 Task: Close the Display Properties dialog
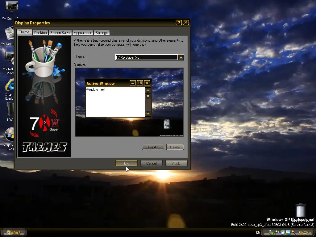pos(186,23)
